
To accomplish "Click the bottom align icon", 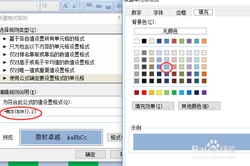I will 108,6.
